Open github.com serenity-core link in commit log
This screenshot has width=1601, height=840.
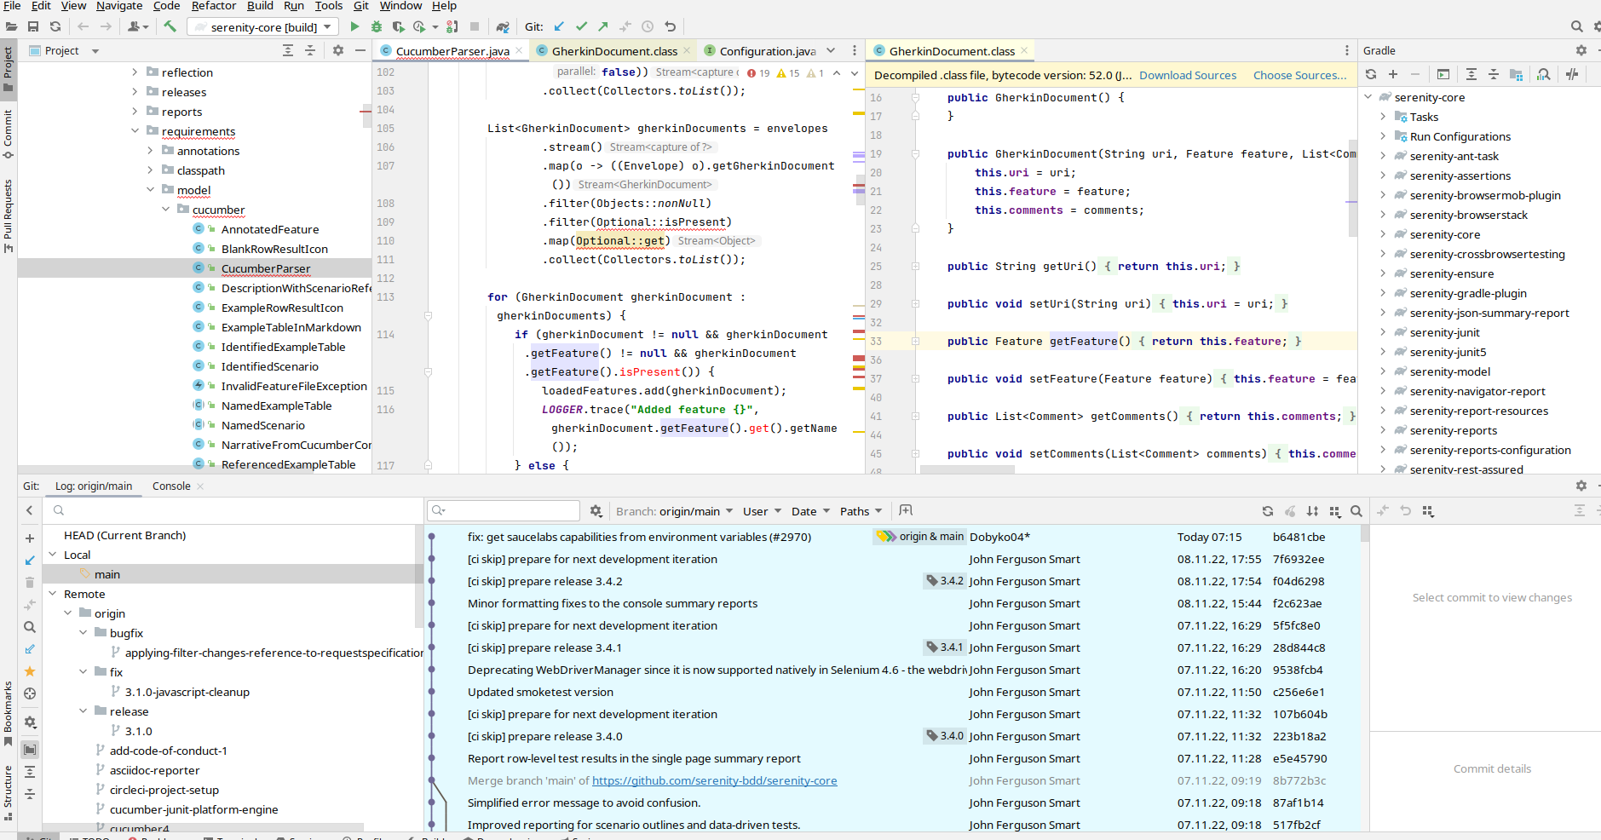[714, 780]
